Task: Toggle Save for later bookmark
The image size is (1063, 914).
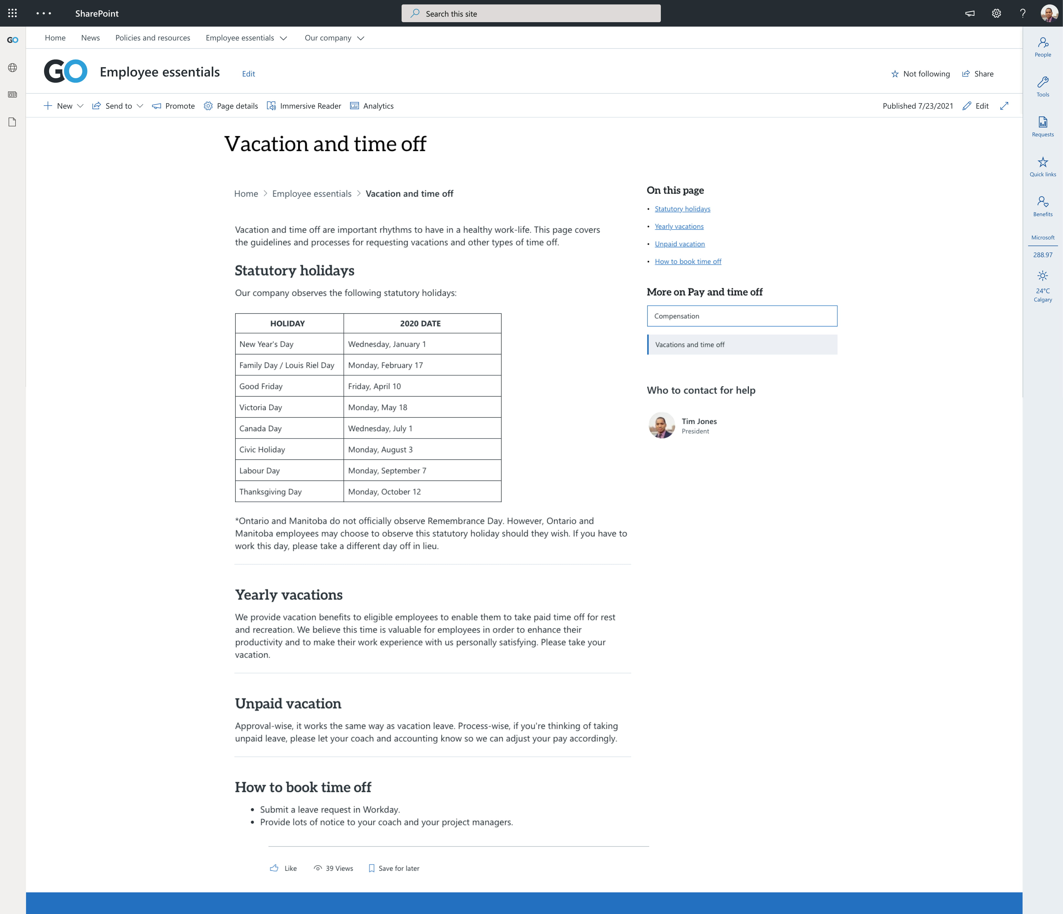Action: click(x=371, y=868)
